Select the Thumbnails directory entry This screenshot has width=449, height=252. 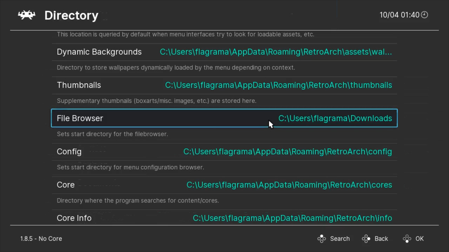pos(79,85)
